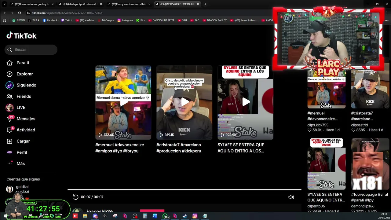Open Word from the taskbar
The height and width of the screenshot is (220, 391).
click(x=155, y=216)
